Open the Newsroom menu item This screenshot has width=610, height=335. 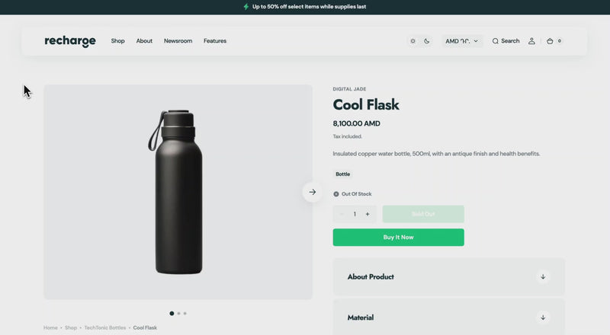(x=178, y=41)
